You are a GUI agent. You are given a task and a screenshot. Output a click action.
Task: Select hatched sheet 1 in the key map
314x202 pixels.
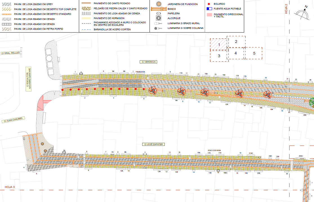[219, 44]
